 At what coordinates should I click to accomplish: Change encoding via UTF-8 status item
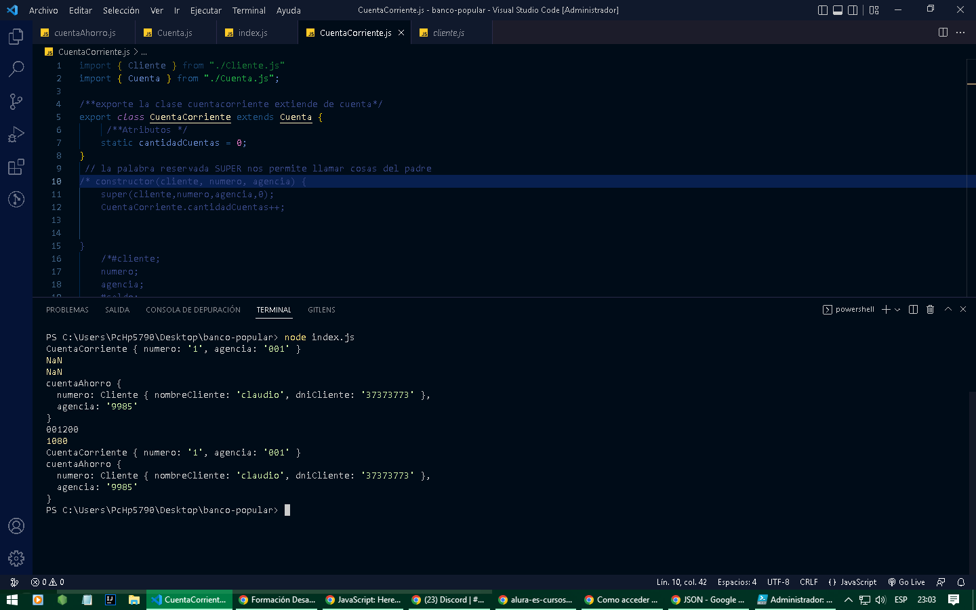point(778,582)
